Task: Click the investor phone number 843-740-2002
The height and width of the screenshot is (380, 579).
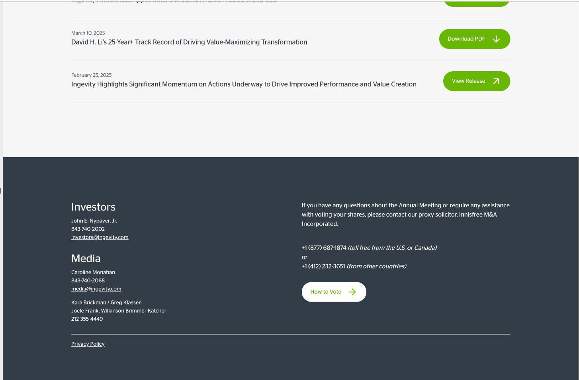Action: coord(88,229)
